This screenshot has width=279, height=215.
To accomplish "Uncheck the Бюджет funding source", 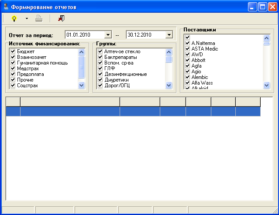I will (x=13, y=52).
